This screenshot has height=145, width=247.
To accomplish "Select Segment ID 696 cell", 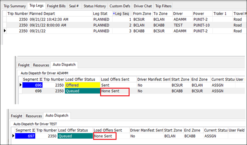I will [x=33, y=85].
